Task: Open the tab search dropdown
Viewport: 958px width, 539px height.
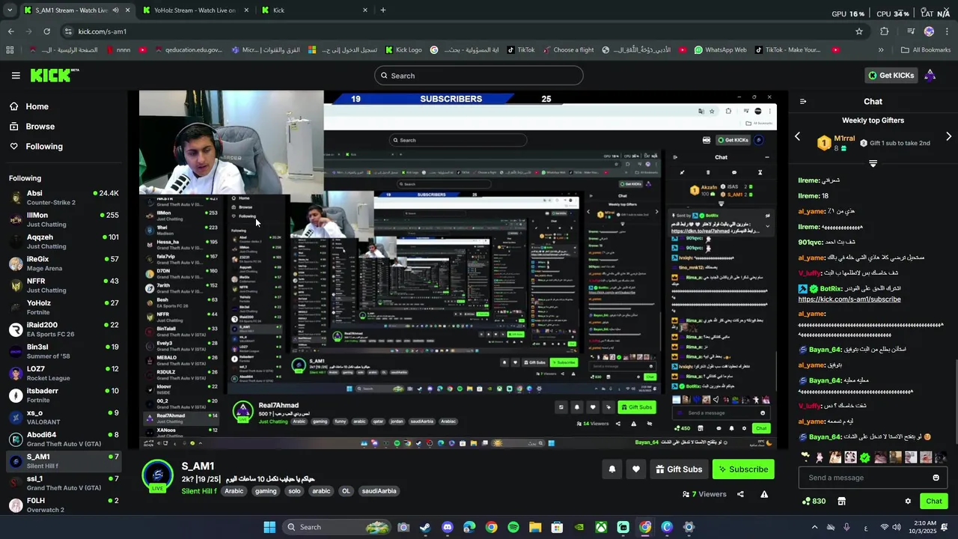Action: [x=10, y=10]
